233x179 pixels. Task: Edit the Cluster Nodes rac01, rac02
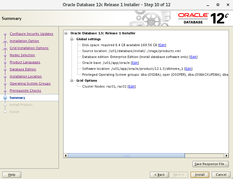[132, 86]
